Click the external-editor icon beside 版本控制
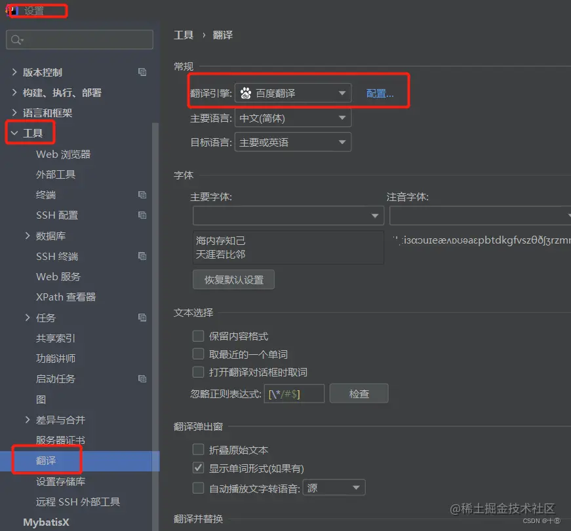This screenshot has width=571, height=531. [x=142, y=72]
